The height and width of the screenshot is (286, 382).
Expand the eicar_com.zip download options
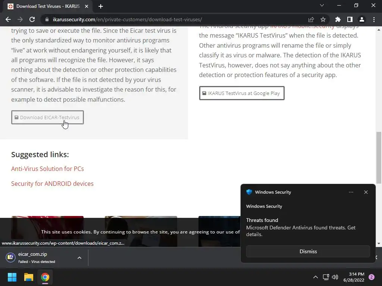[x=79, y=258]
